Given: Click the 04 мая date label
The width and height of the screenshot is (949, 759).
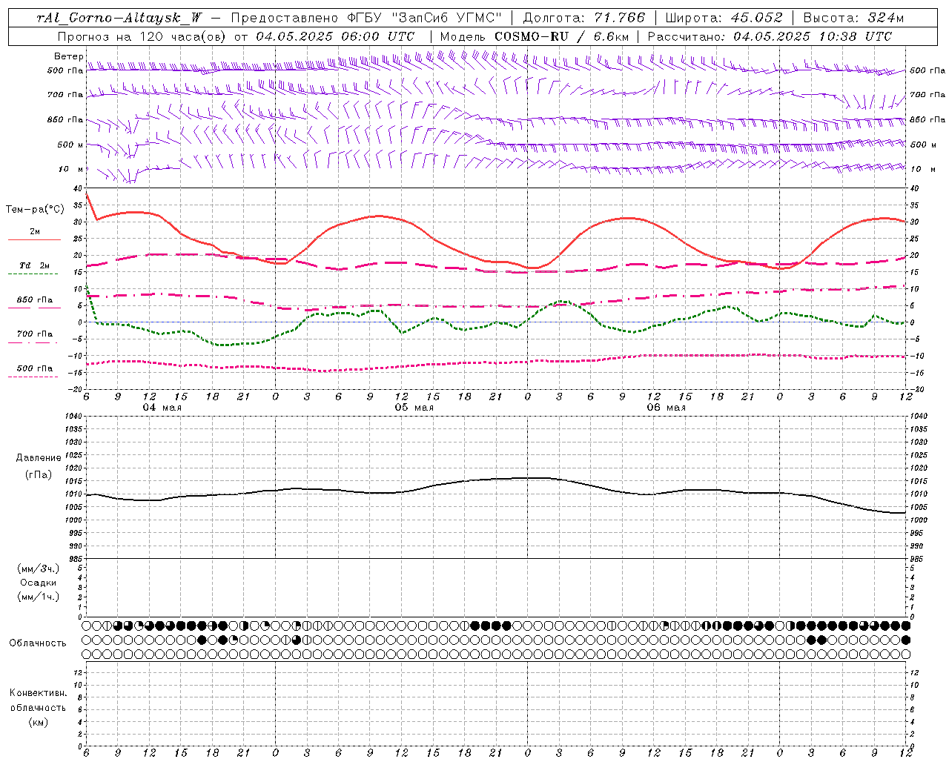Looking at the screenshot, I should tap(162, 408).
